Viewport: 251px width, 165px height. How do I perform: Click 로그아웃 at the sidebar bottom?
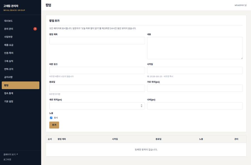coord(7,159)
